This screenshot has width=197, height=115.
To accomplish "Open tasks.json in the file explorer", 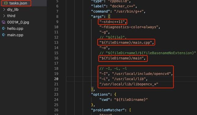I will point(18,3).
